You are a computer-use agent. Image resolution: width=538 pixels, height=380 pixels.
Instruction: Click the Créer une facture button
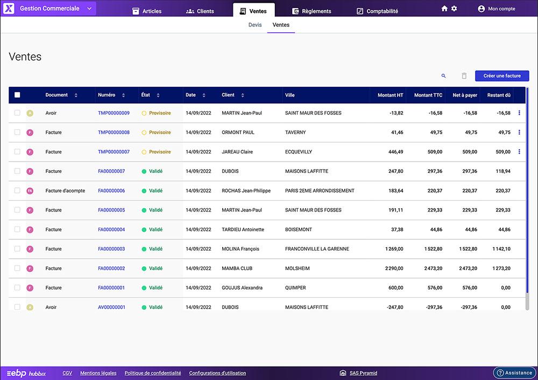(x=501, y=76)
